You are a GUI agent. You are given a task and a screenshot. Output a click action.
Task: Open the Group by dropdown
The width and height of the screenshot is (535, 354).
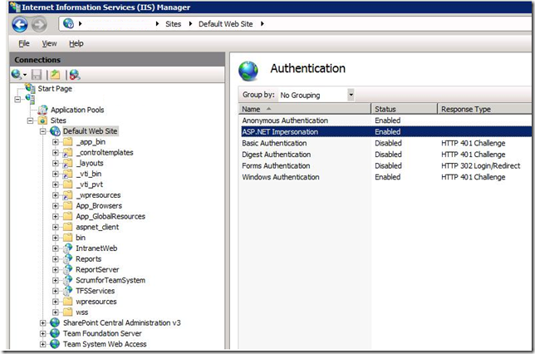(351, 95)
